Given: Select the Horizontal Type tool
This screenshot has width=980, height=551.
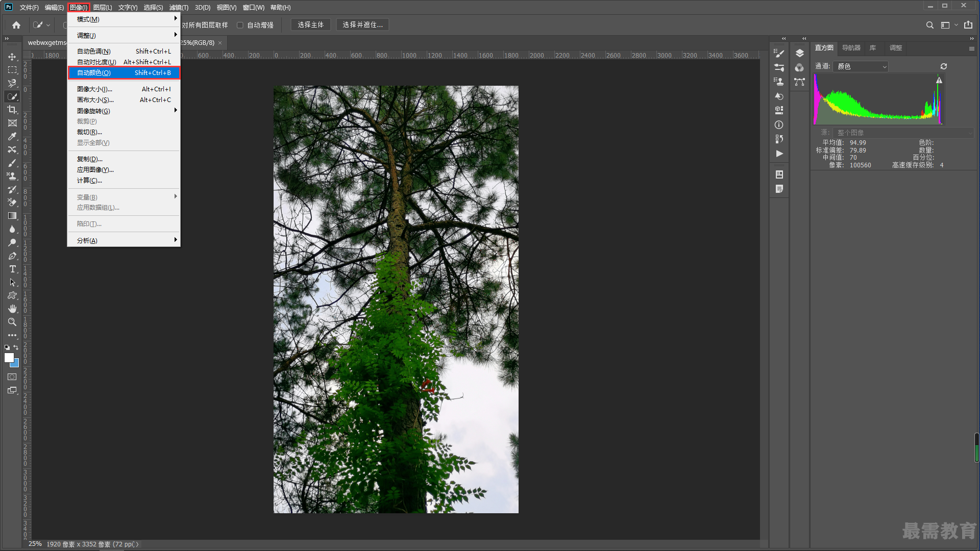Looking at the screenshot, I should 12,269.
